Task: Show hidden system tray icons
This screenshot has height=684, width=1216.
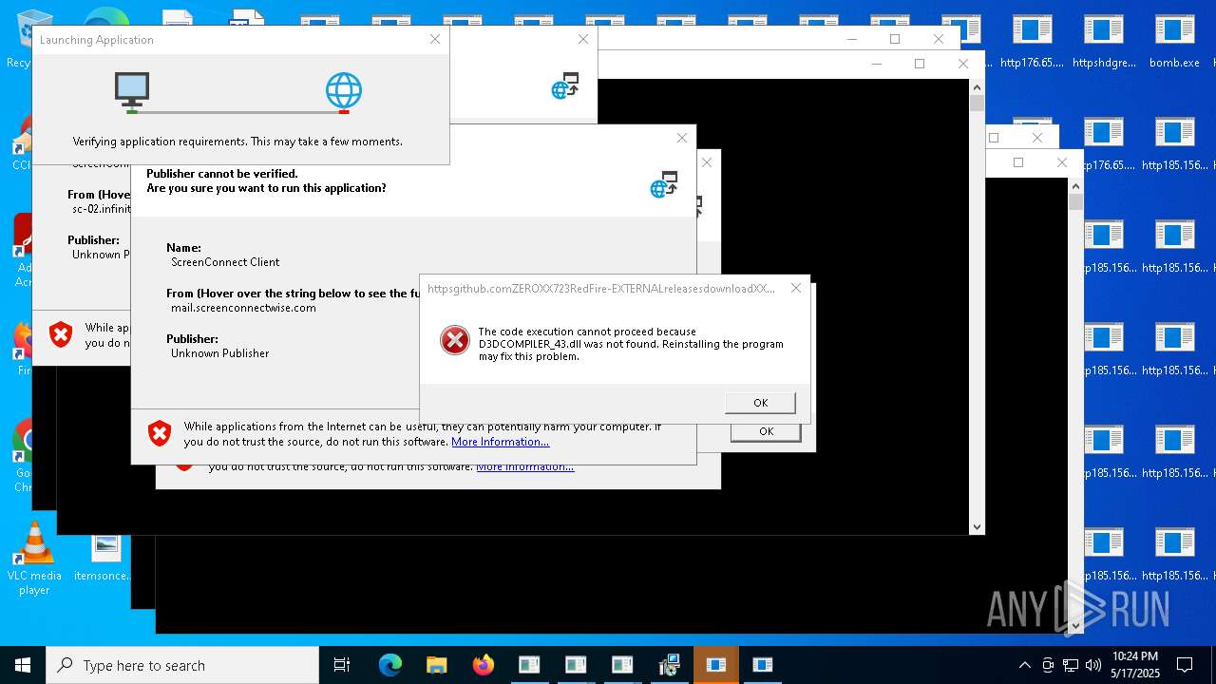Action: click(x=1024, y=665)
